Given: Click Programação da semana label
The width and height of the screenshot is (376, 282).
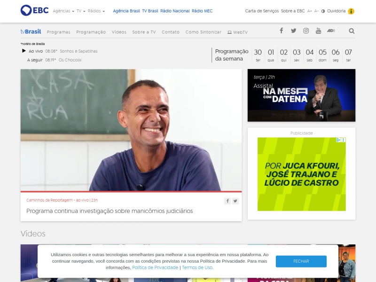Looking at the screenshot, I should (x=232, y=55).
